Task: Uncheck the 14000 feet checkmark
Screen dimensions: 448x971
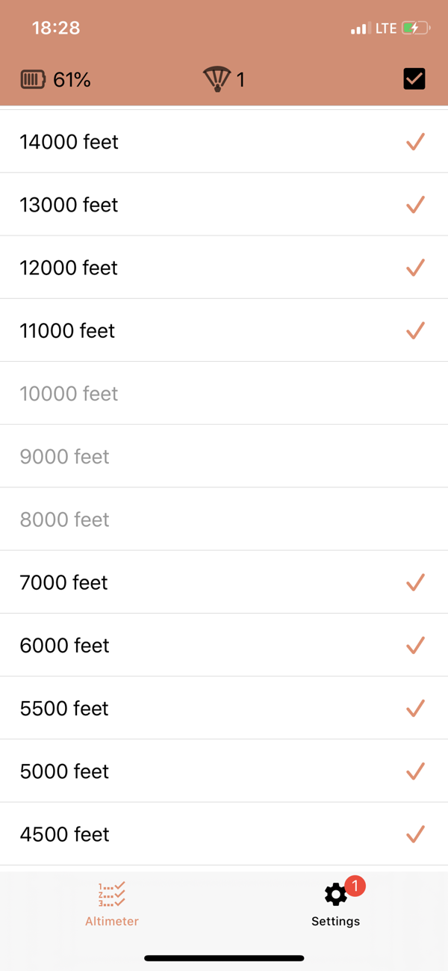Action: click(x=415, y=141)
